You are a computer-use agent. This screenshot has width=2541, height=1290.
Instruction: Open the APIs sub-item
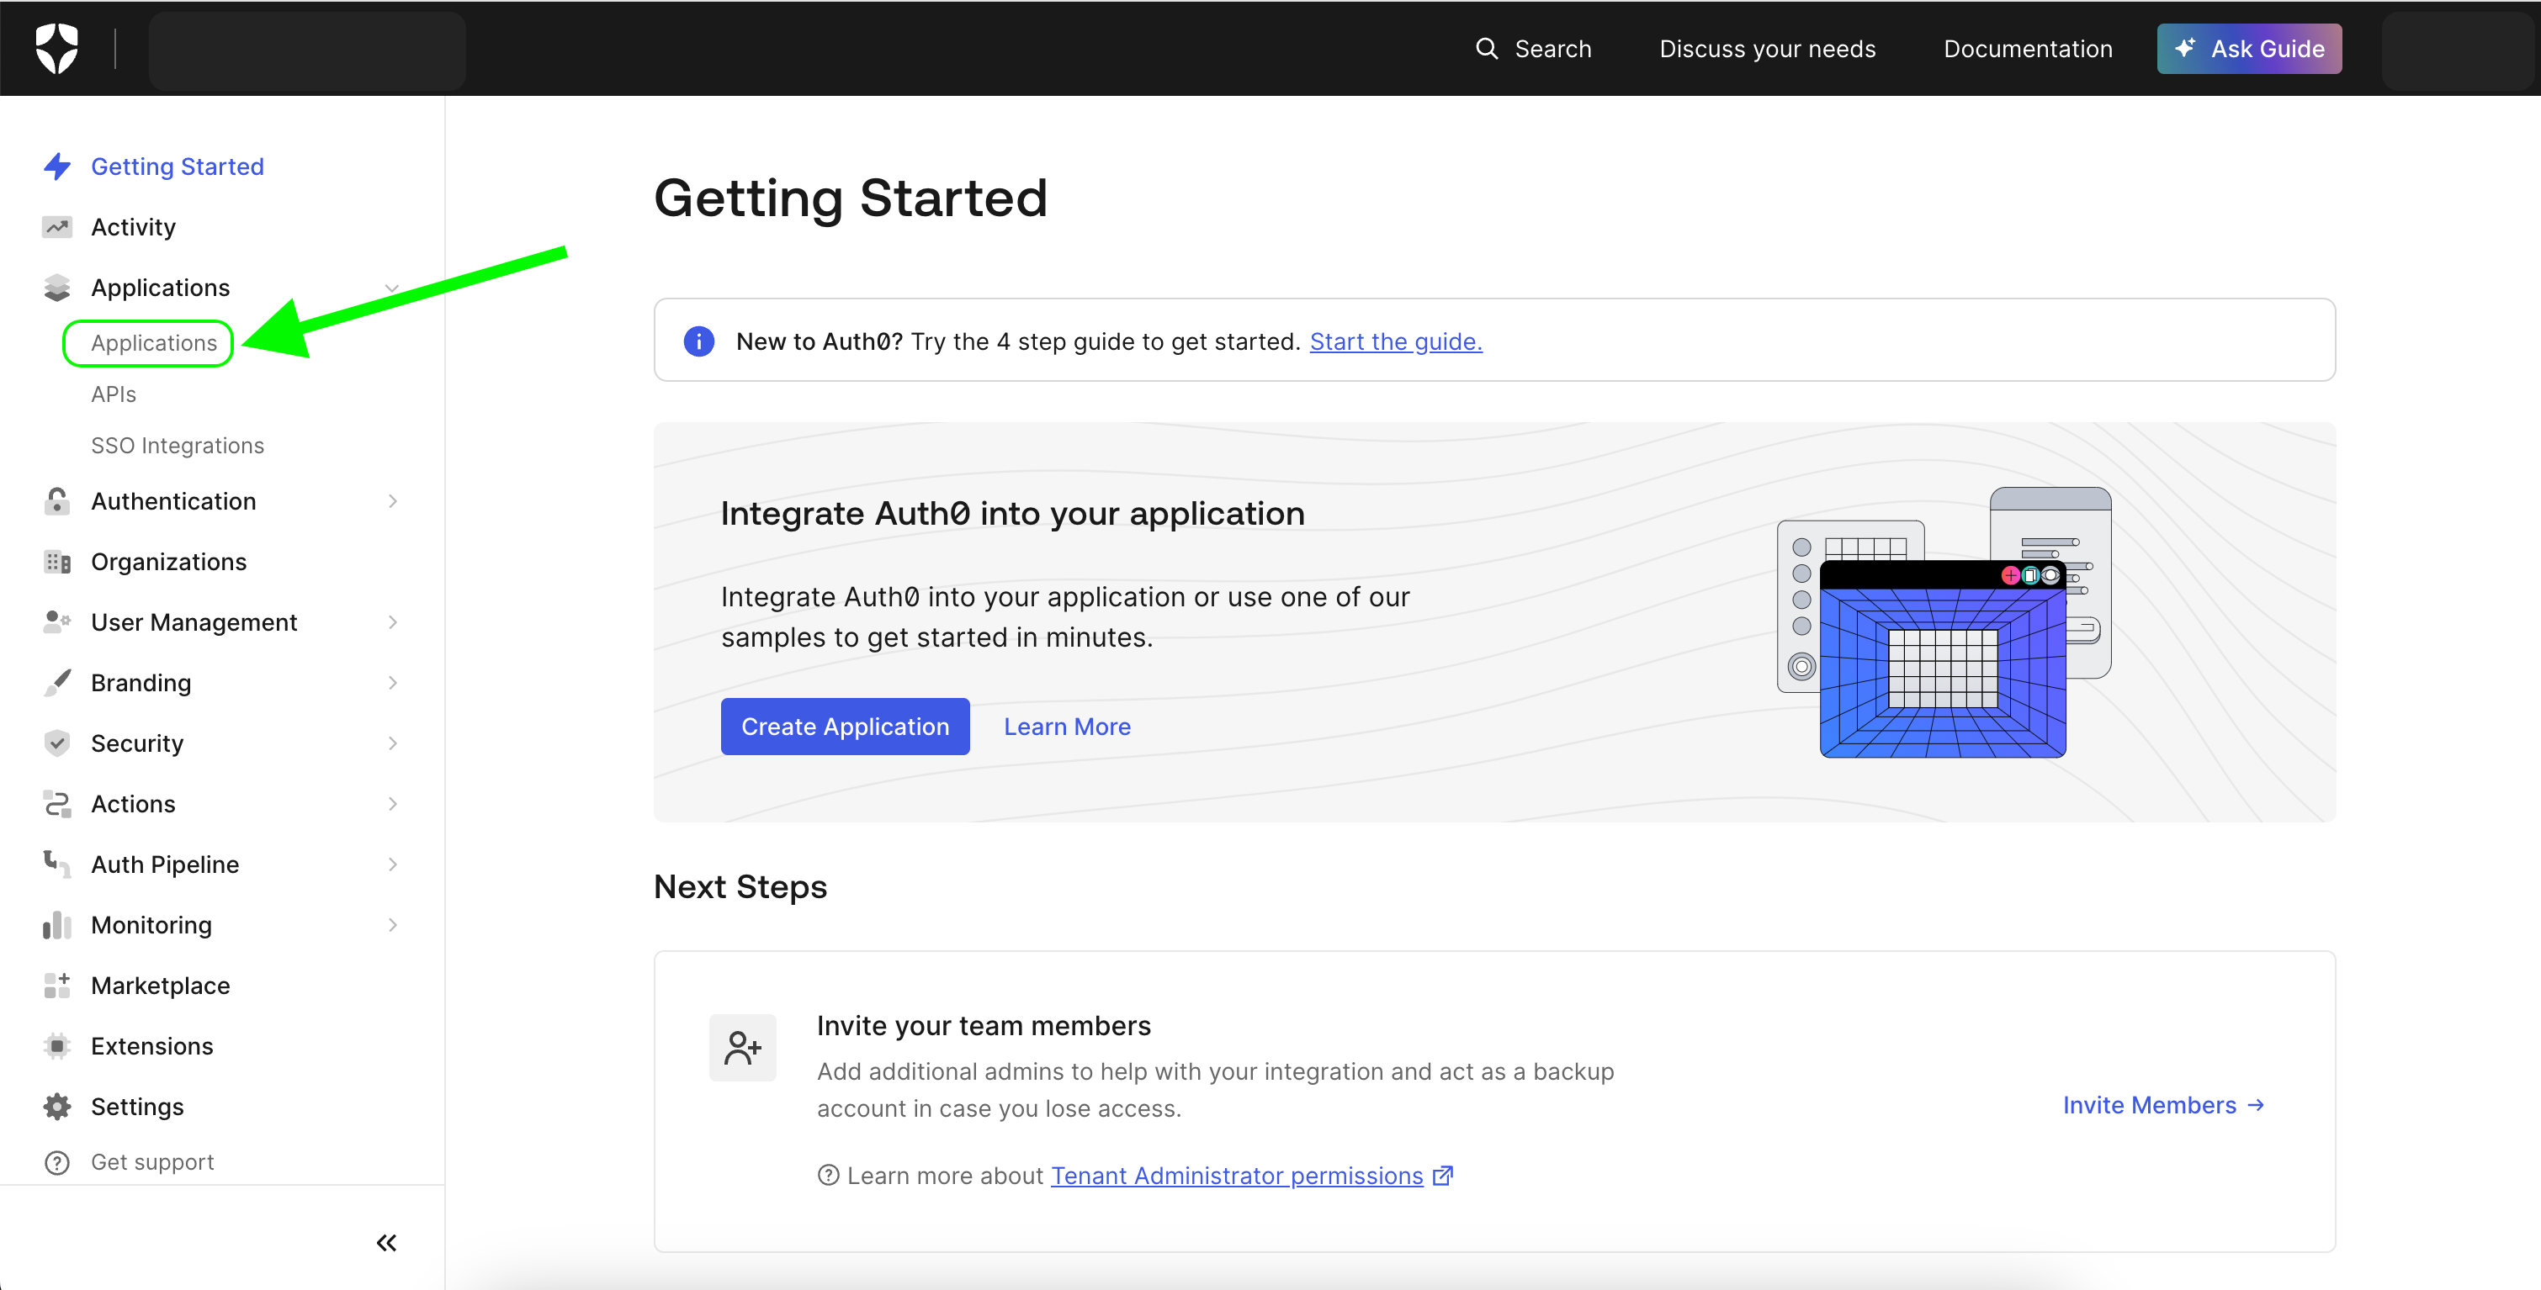point(114,394)
